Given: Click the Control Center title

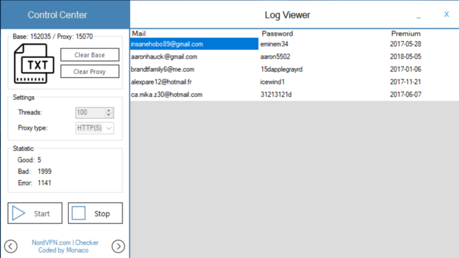Looking at the screenshot, I should [57, 15].
